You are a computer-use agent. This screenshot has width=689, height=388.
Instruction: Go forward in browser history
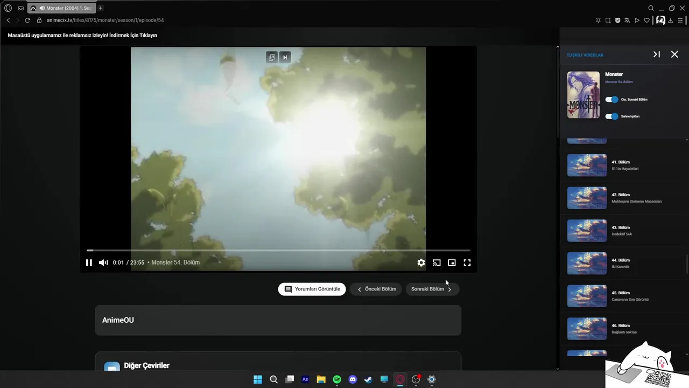point(18,20)
